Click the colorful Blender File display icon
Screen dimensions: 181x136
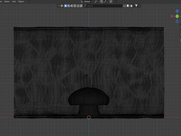62,6
